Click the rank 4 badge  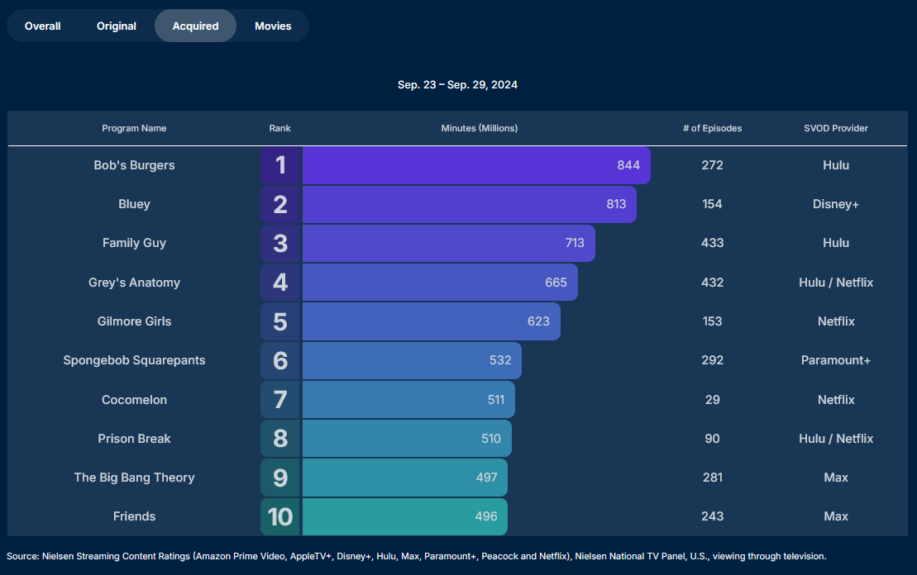(x=280, y=283)
